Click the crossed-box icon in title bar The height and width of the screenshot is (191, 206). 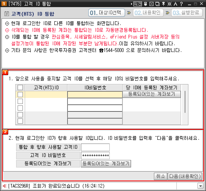[151, 4]
